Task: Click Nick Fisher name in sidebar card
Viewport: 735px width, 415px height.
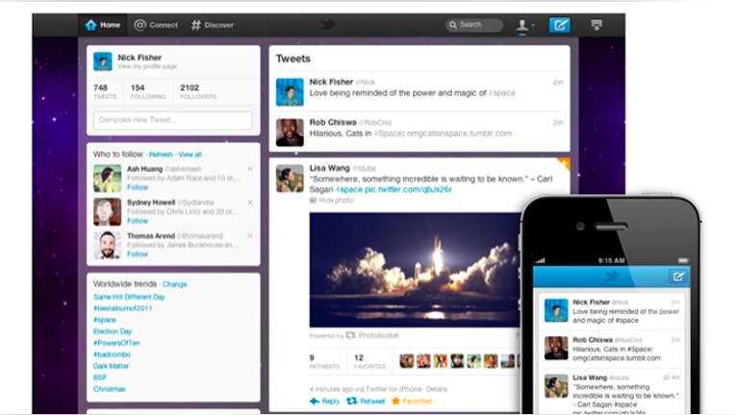Action: pos(139,58)
